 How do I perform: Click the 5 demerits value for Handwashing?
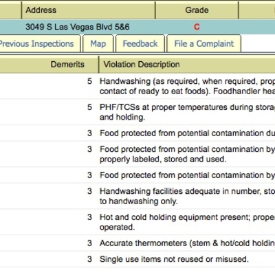[x=89, y=81]
